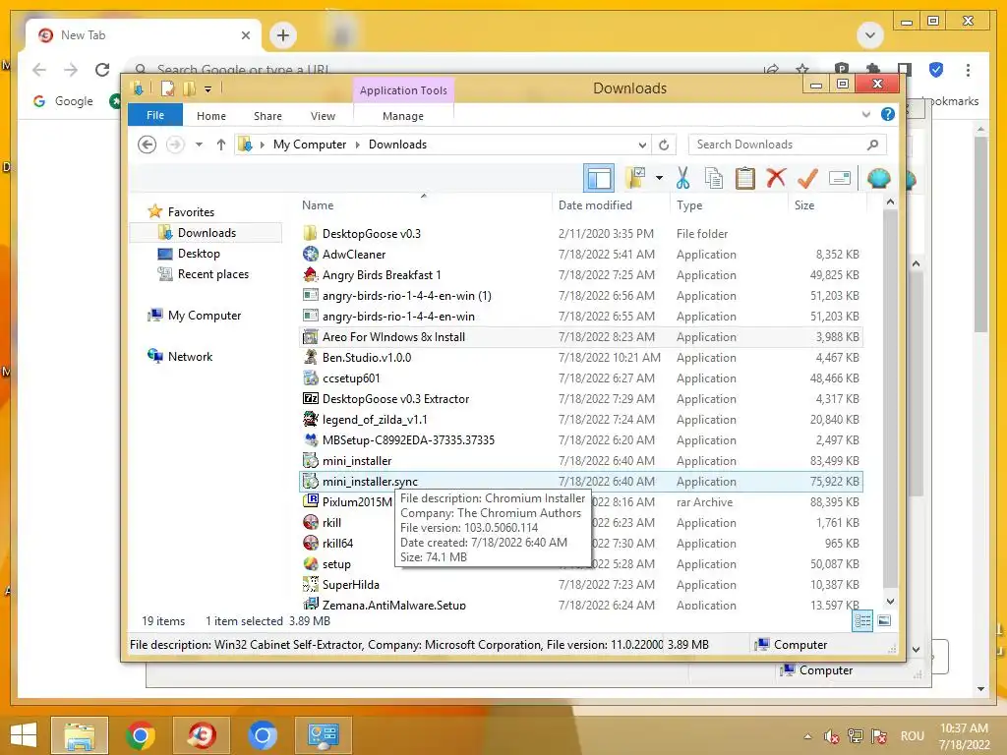1007x755 pixels.
Task: Open Chrome's three-dot menu
Action: point(968,70)
